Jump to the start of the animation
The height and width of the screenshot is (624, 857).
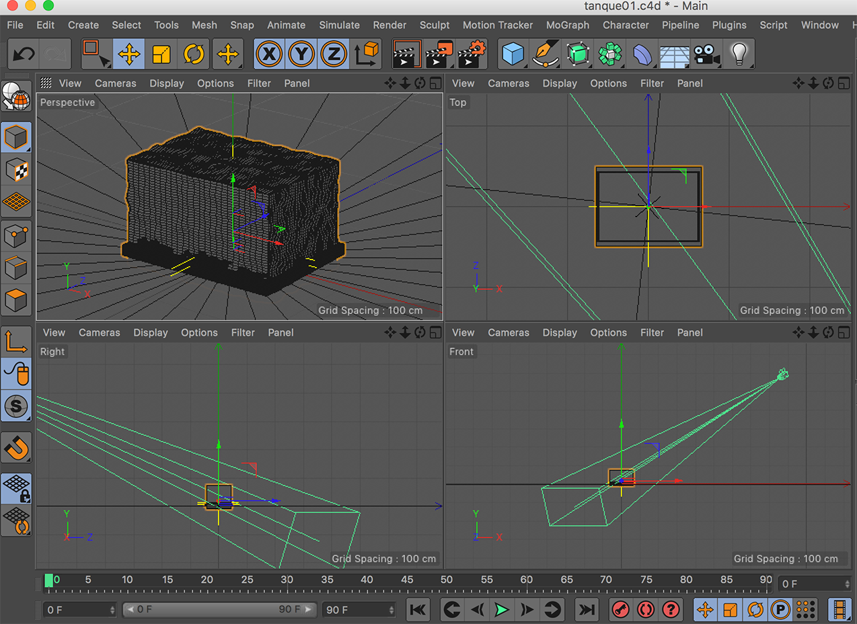417,610
